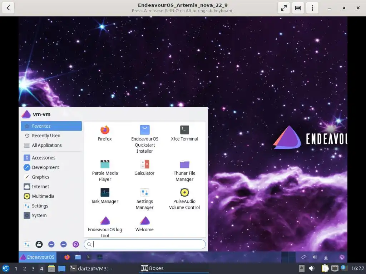Open the system monitor launcher in the guest panel

[x=100, y=257]
